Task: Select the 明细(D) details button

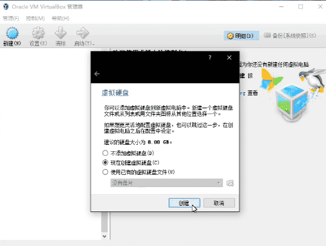Action: 241,36
